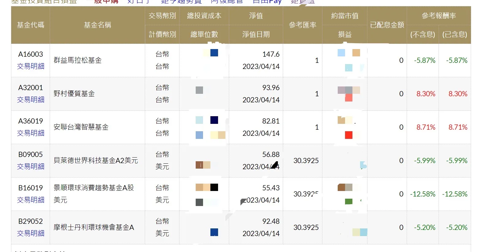Click the 已配息金額 column header
Viewport: 480px width, 252px height.
(387, 25)
